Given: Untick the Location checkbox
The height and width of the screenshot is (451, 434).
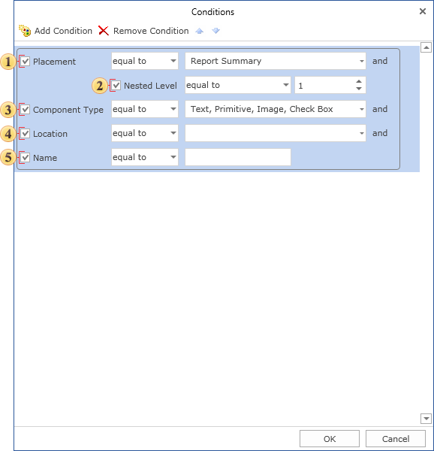Looking at the screenshot, I should point(26,134).
